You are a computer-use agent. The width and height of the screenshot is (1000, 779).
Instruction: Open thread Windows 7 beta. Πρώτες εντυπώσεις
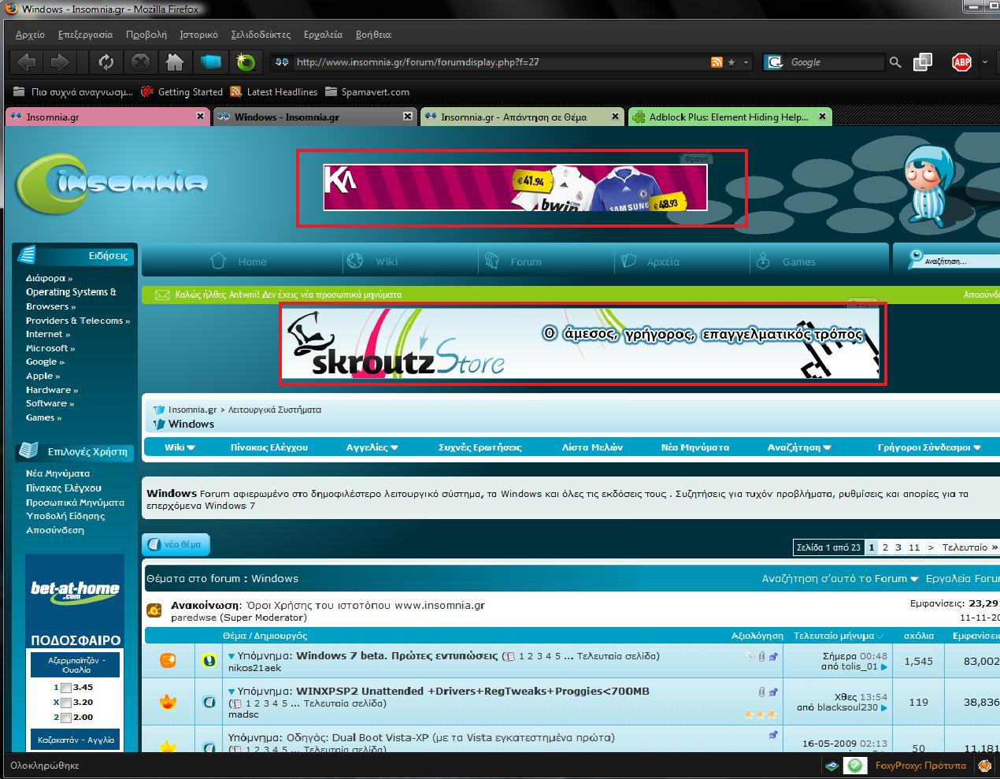tap(397, 655)
